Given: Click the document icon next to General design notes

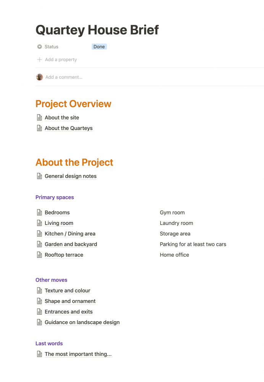Looking at the screenshot, I should click(39, 176).
